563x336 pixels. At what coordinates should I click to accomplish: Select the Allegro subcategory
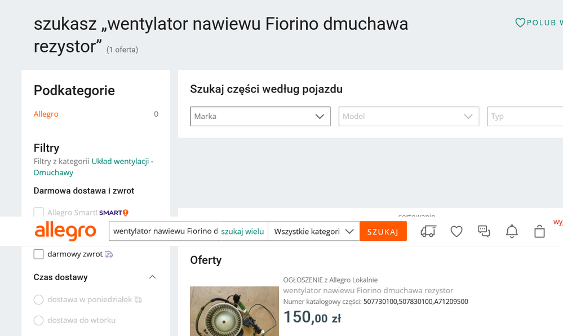pos(46,114)
